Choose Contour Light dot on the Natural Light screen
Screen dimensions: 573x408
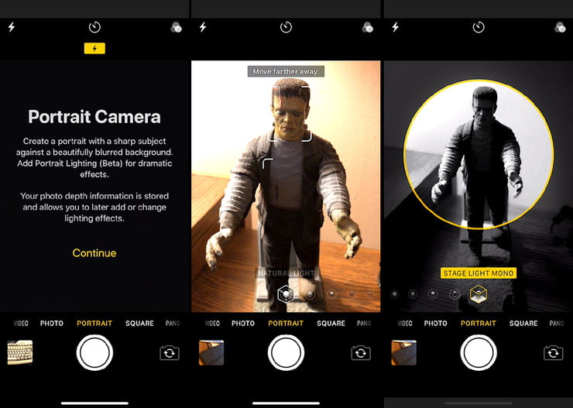pyautogui.click(x=332, y=293)
